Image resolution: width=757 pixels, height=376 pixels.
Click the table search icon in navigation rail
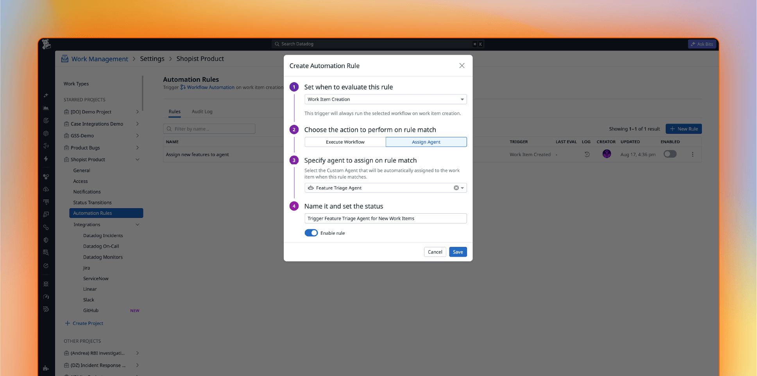46,252
